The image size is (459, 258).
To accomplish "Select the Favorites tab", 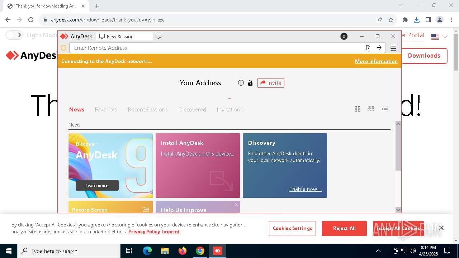I will point(106,109).
